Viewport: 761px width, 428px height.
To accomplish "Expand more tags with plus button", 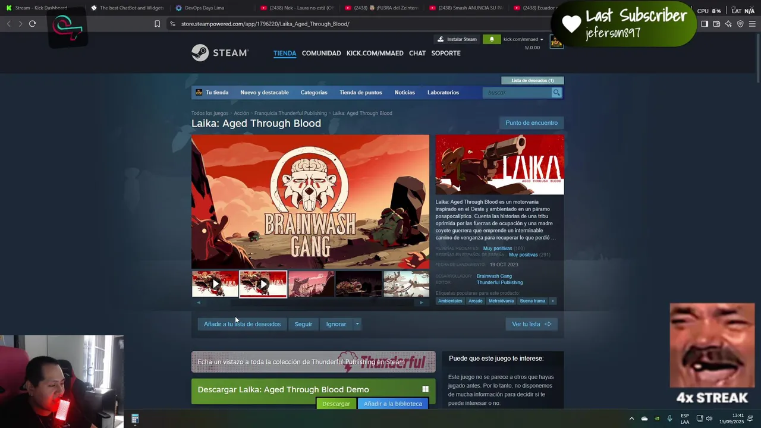I will (552, 301).
